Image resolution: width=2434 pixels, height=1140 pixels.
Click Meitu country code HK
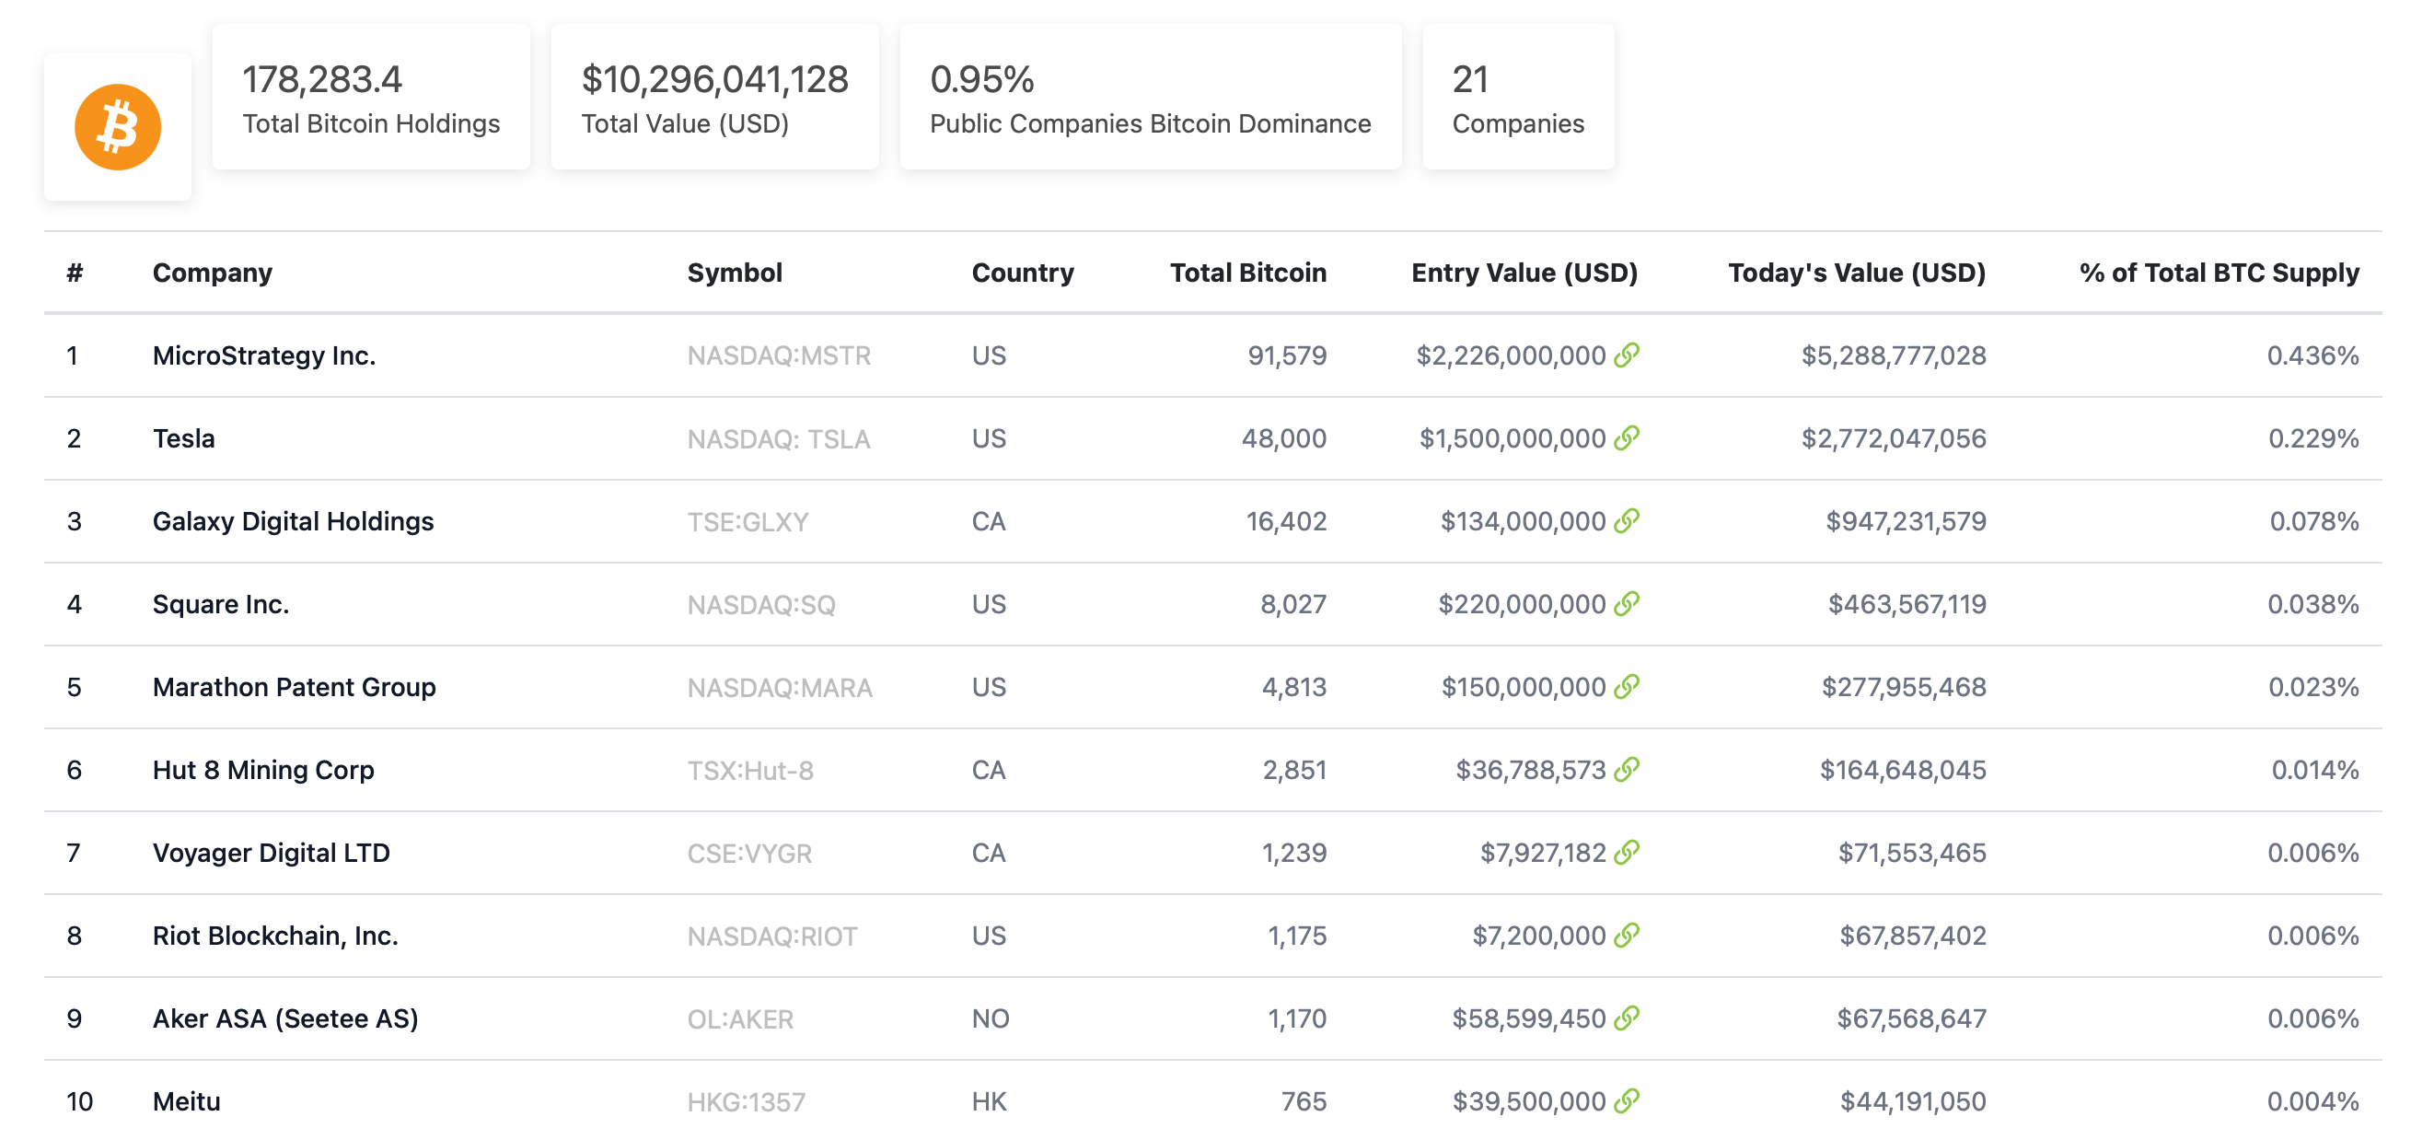(x=990, y=1101)
